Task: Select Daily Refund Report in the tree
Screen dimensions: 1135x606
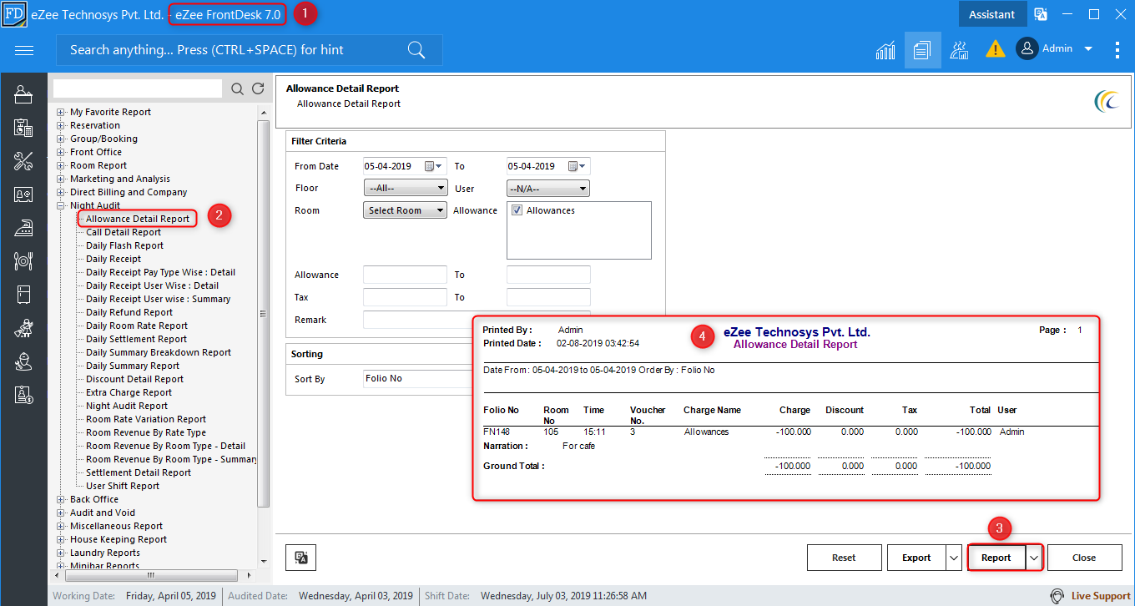Action: tap(129, 312)
